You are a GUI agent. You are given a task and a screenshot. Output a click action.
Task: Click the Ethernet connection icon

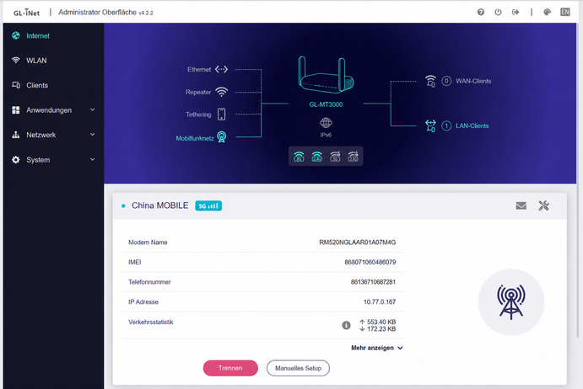pyautogui.click(x=222, y=69)
